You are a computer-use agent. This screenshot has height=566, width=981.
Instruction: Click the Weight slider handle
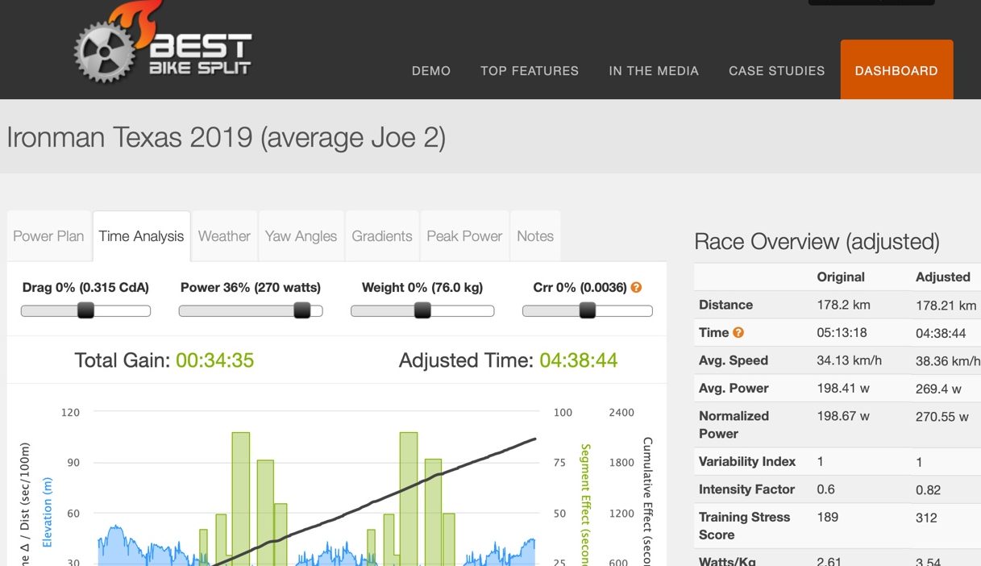(x=422, y=310)
